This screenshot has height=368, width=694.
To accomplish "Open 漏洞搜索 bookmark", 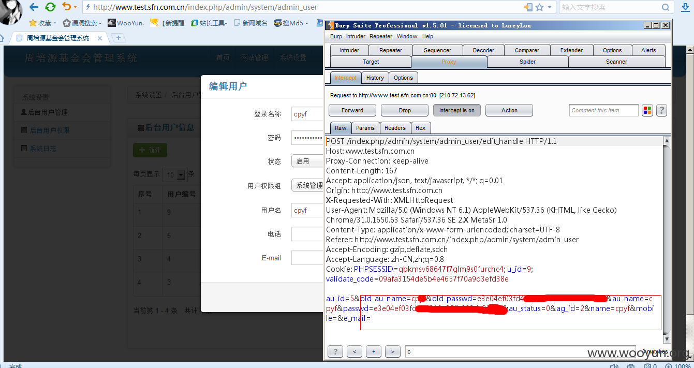I will point(82,23).
